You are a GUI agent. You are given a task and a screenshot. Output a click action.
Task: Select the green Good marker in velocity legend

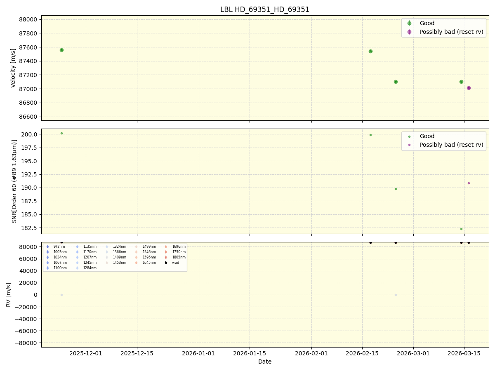(x=410, y=23)
